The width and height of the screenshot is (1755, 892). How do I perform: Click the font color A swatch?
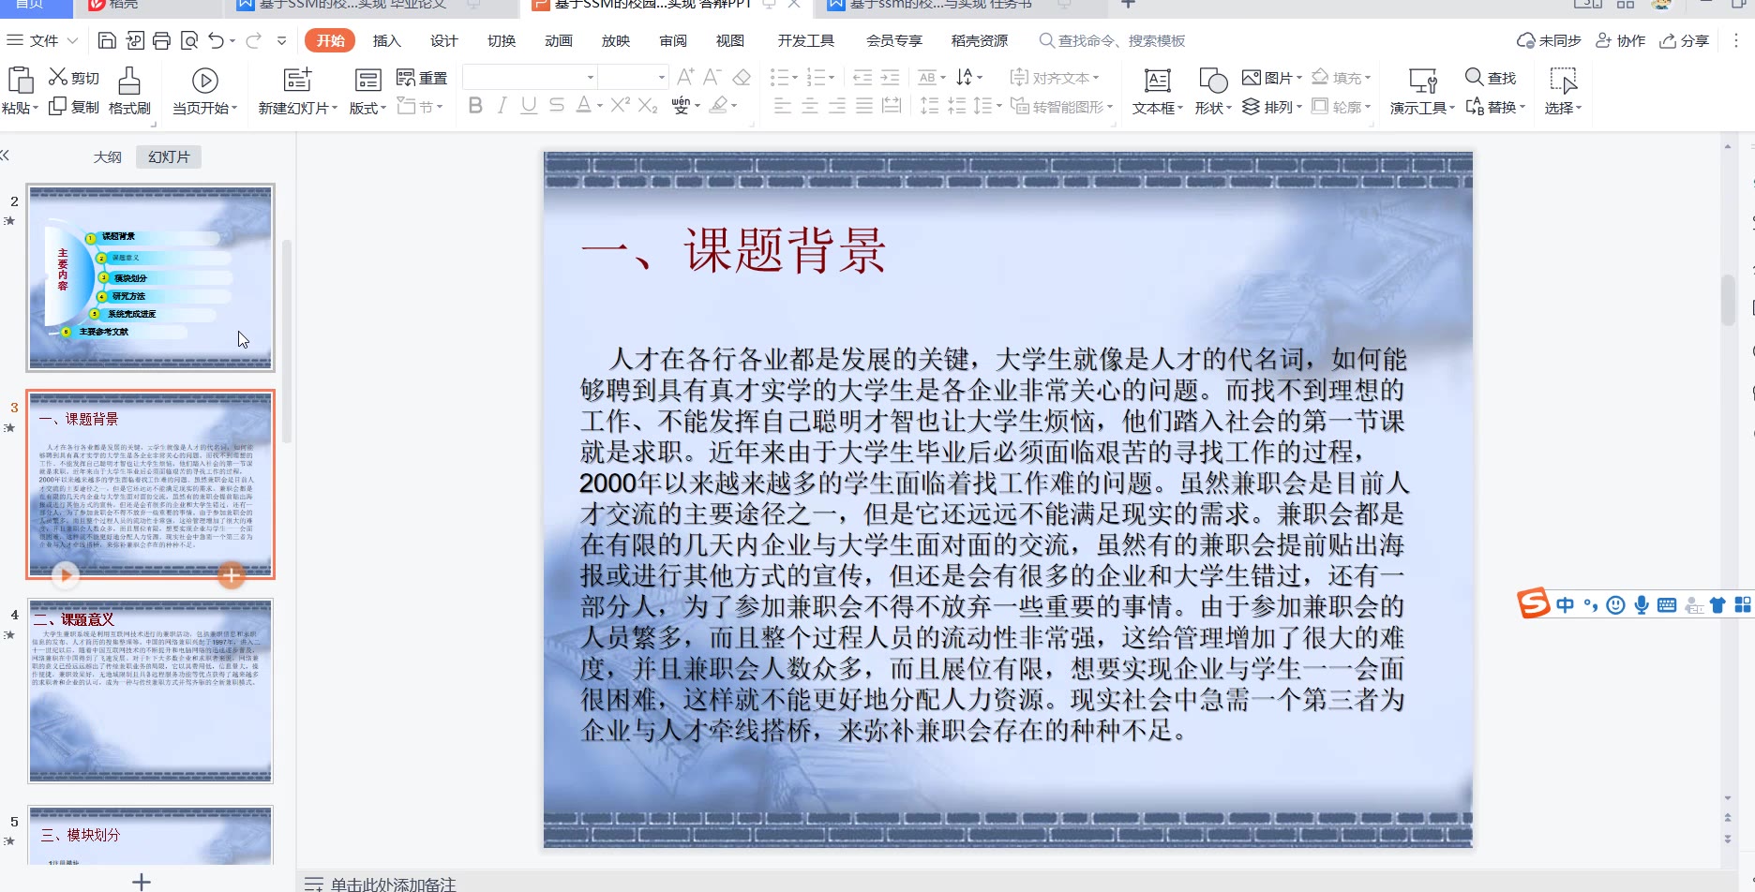(x=583, y=106)
